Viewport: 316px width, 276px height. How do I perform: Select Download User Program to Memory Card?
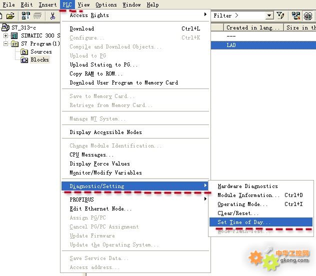tap(135, 83)
